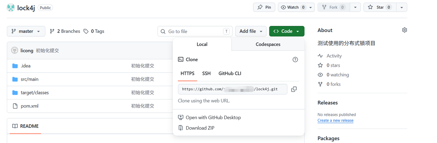Open the Packages section heading

pos(328,138)
